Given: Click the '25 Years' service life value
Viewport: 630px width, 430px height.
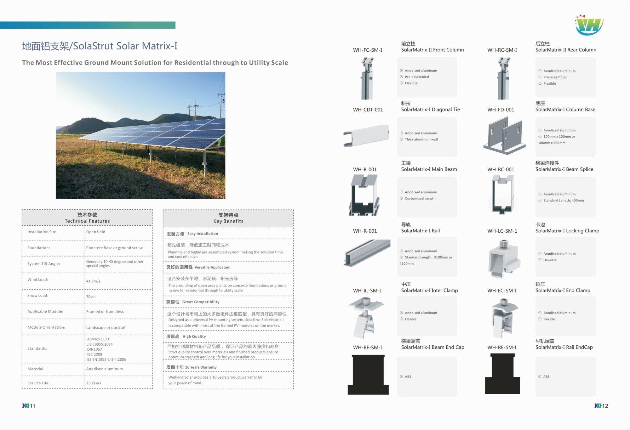Looking at the screenshot, I should tap(94, 383).
